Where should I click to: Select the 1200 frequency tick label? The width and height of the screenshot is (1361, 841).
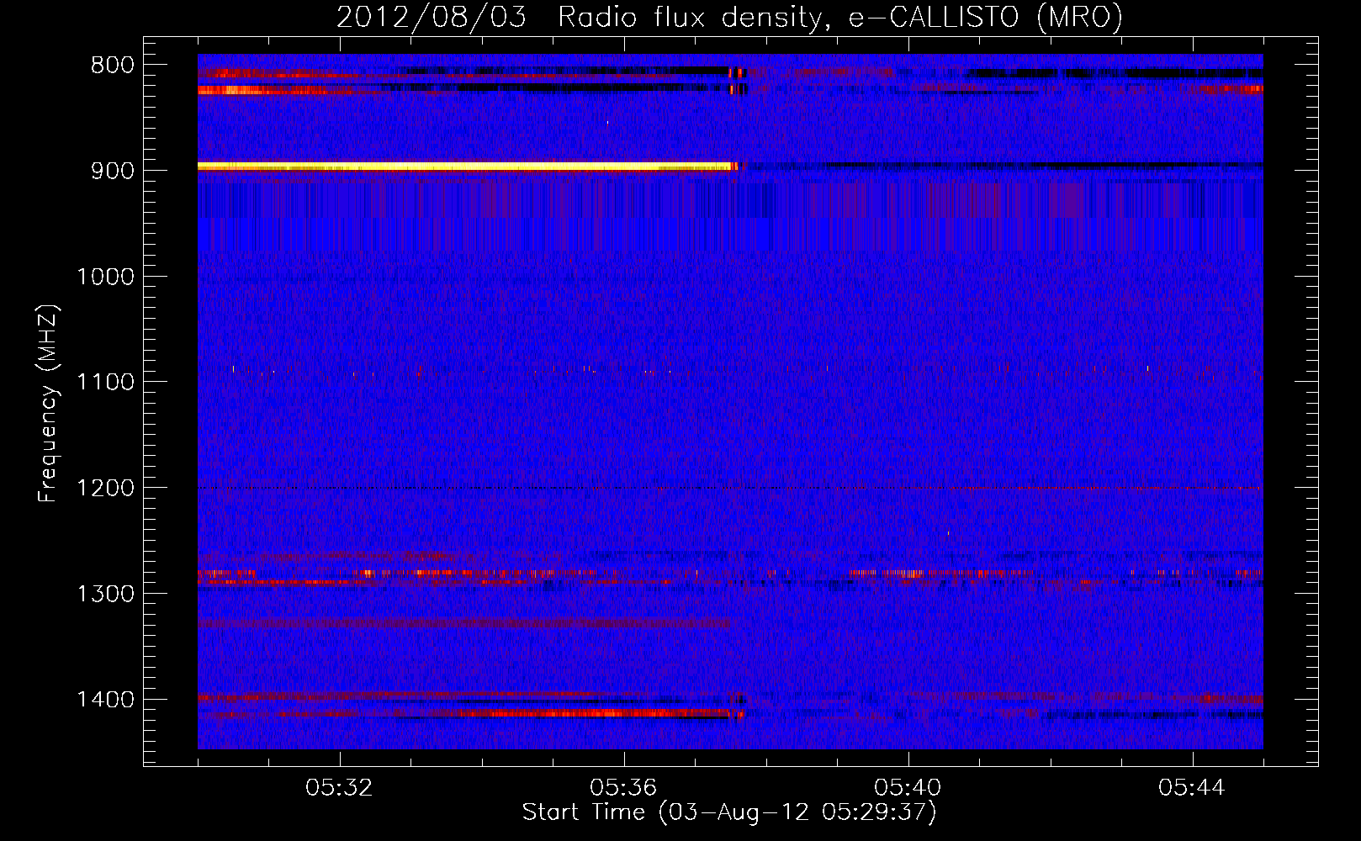pyautogui.click(x=105, y=489)
